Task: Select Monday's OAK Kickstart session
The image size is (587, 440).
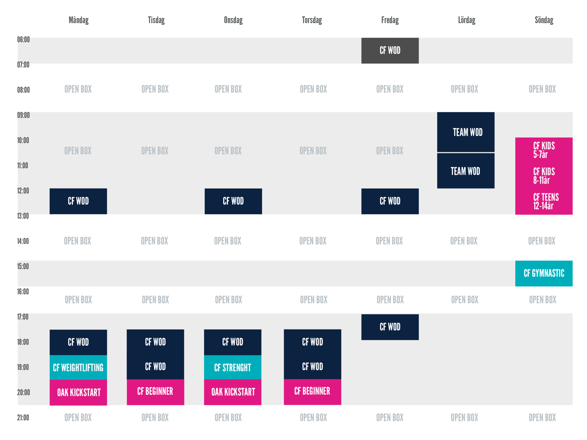Action: pyautogui.click(x=78, y=392)
